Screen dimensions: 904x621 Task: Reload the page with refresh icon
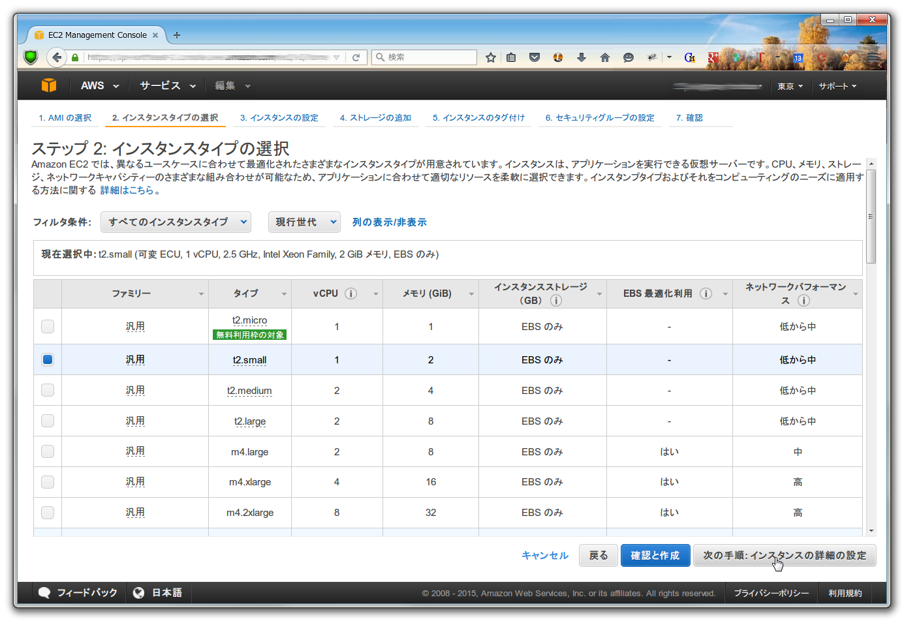pyautogui.click(x=356, y=57)
